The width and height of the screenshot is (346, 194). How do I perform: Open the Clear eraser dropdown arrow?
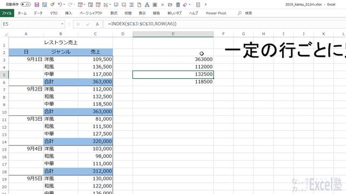point(190,5)
